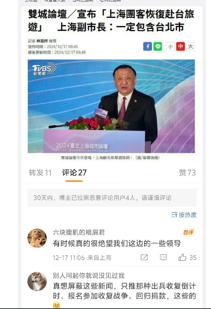This screenshot has width=211, height=309.
Task: Switch to the 转发 11 tab
Action: coord(40,173)
